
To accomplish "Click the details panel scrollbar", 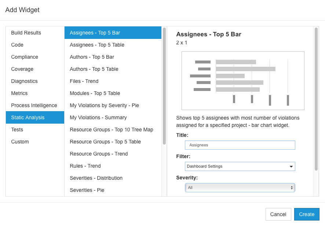I will (x=316, y=99).
